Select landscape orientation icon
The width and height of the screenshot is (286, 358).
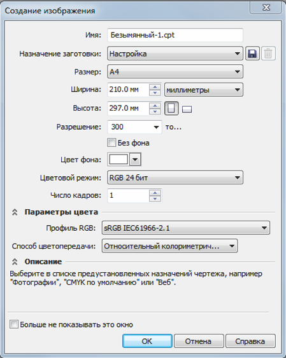click(x=187, y=109)
